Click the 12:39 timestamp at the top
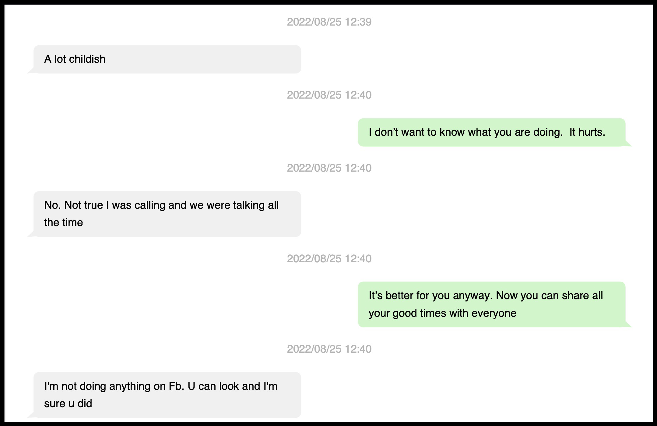The height and width of the screenshot is (426, 657). pos(329,22)
